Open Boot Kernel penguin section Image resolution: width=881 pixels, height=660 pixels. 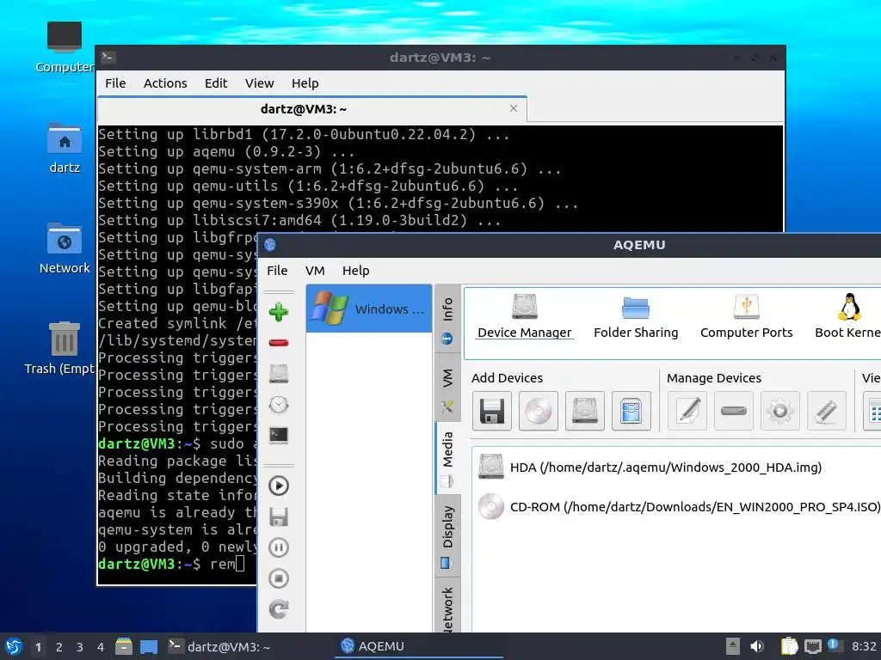(847, 316)
